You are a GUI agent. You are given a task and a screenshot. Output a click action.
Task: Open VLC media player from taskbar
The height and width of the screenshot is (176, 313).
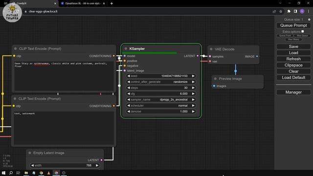click(49, 173)
